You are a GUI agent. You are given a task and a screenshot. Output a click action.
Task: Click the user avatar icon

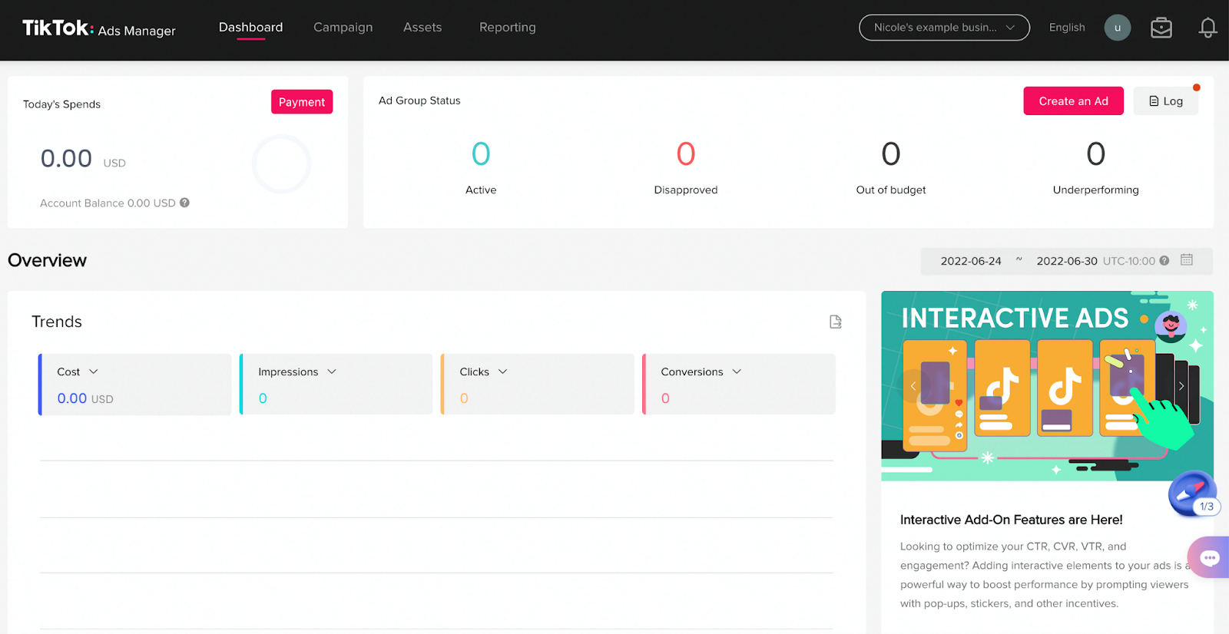click(x=1117, y=28)
